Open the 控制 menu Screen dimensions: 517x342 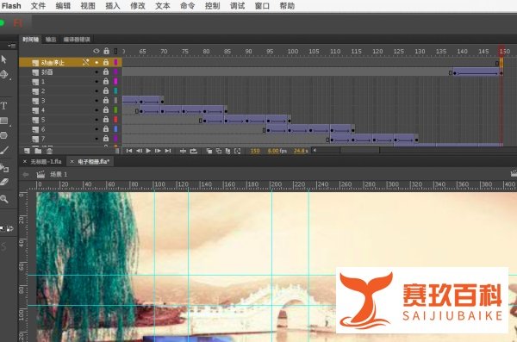tap(212, 6)
